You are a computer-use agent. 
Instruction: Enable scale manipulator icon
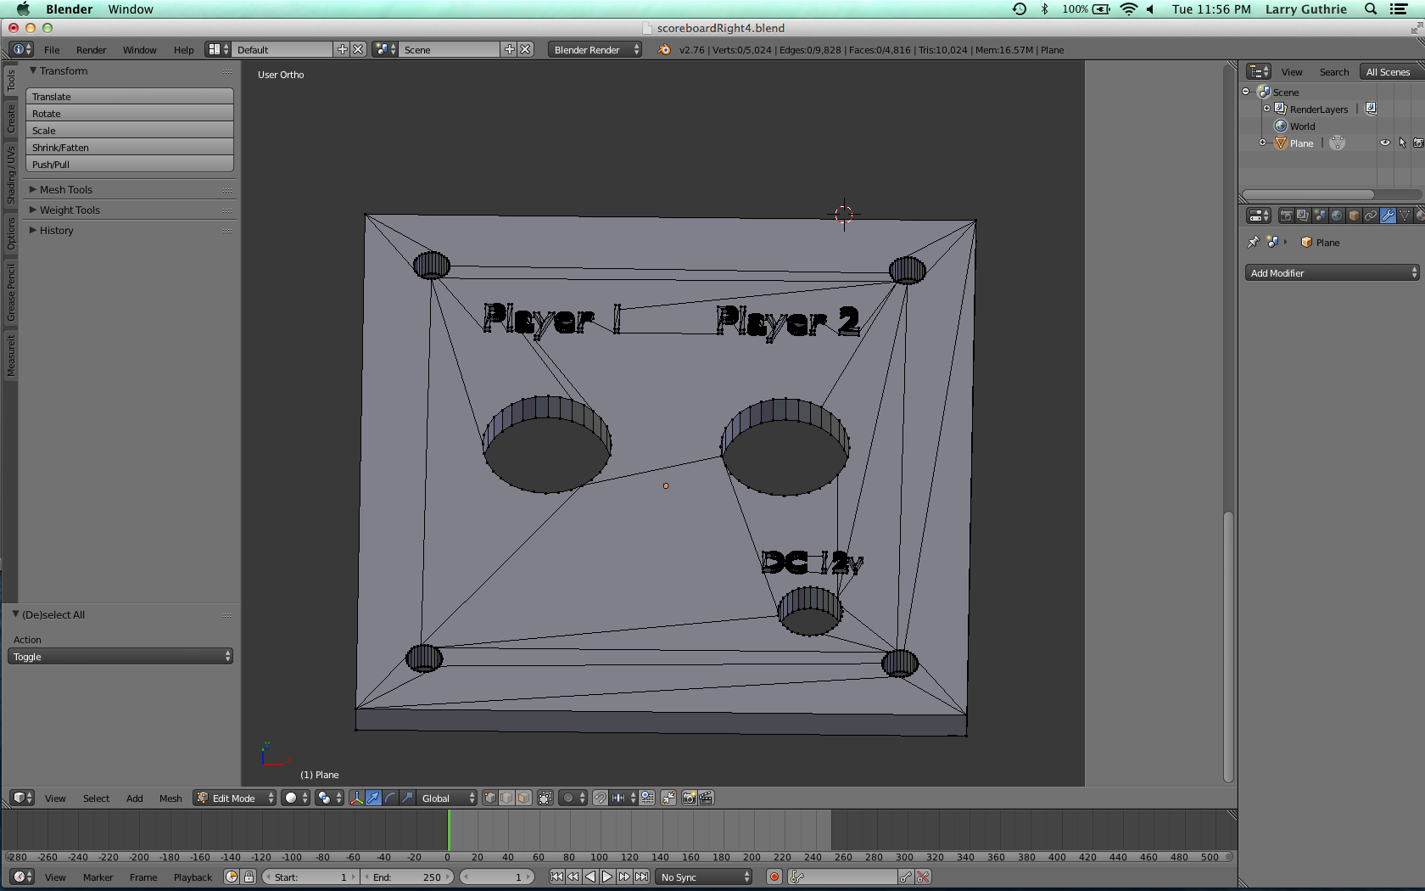click(x=407, y=798)
